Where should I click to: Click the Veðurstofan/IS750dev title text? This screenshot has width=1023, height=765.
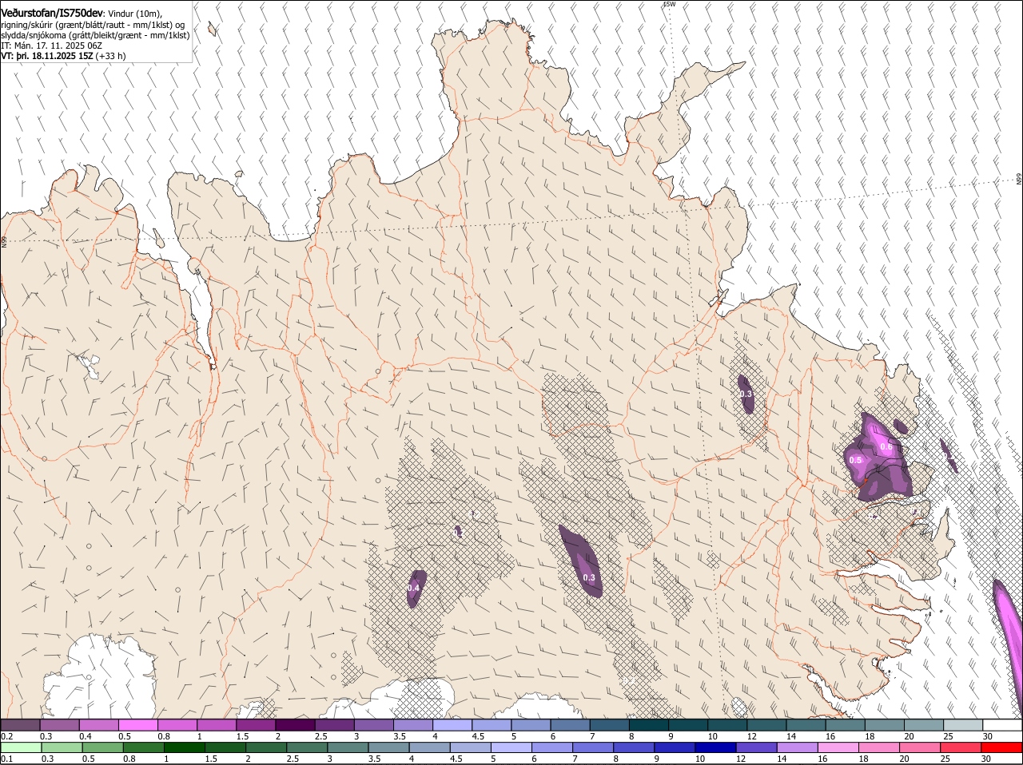[x=52, y=14]
